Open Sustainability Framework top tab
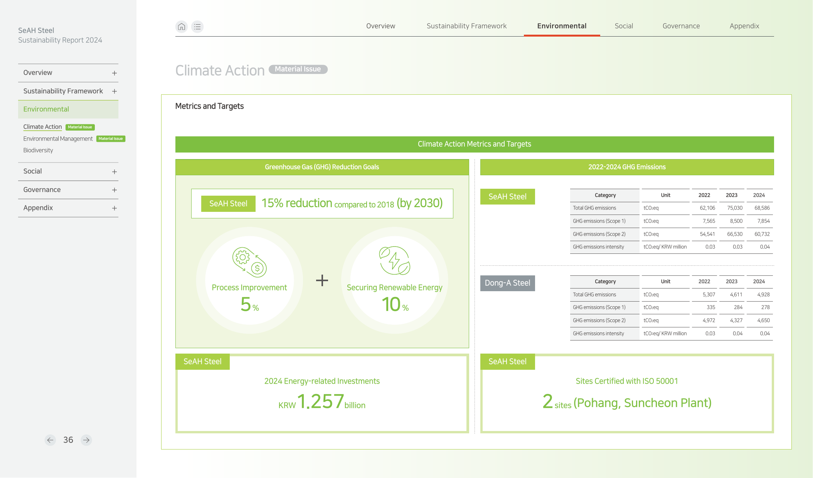Image resolution: width=813 pixels, height=478 pixels. pos(466,26)
